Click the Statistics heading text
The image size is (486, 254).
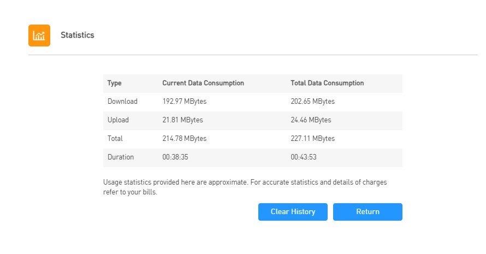[x=77, y=35]
